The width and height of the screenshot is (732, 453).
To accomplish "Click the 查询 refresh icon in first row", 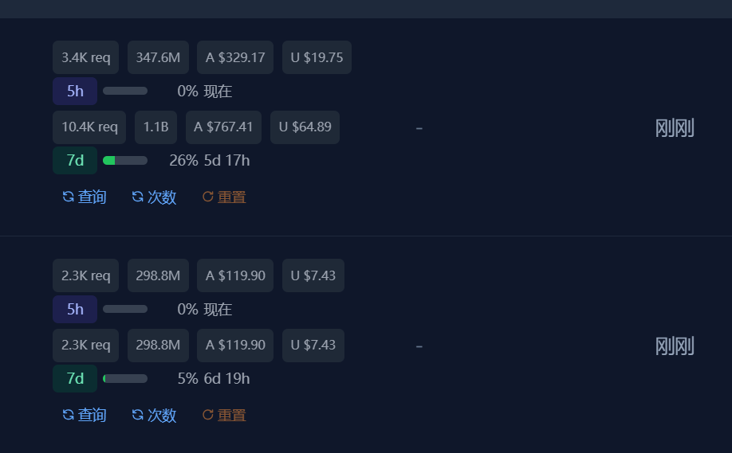I will (68, 197).
